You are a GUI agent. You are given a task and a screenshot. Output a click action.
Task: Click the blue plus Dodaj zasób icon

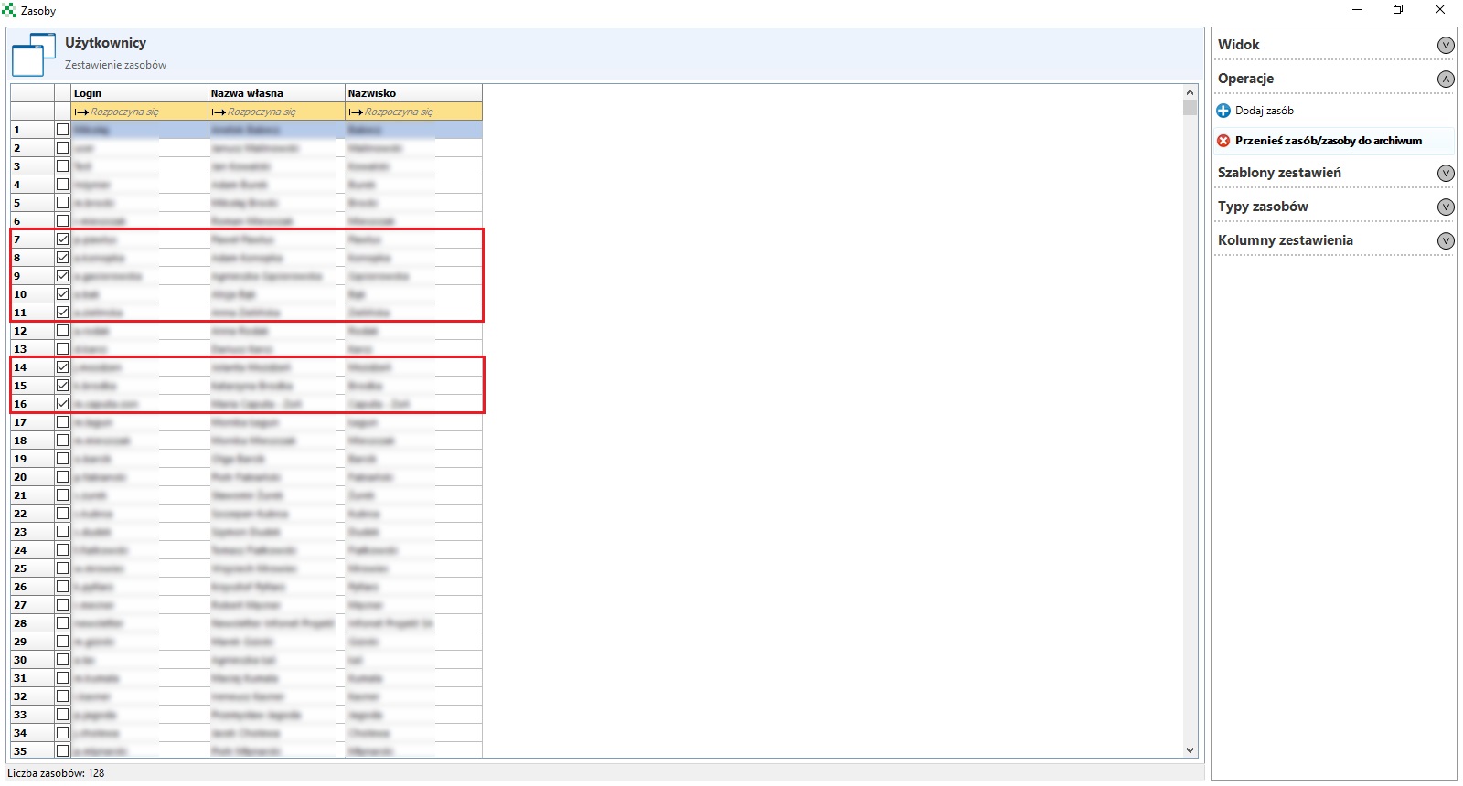click(1223, 111)
